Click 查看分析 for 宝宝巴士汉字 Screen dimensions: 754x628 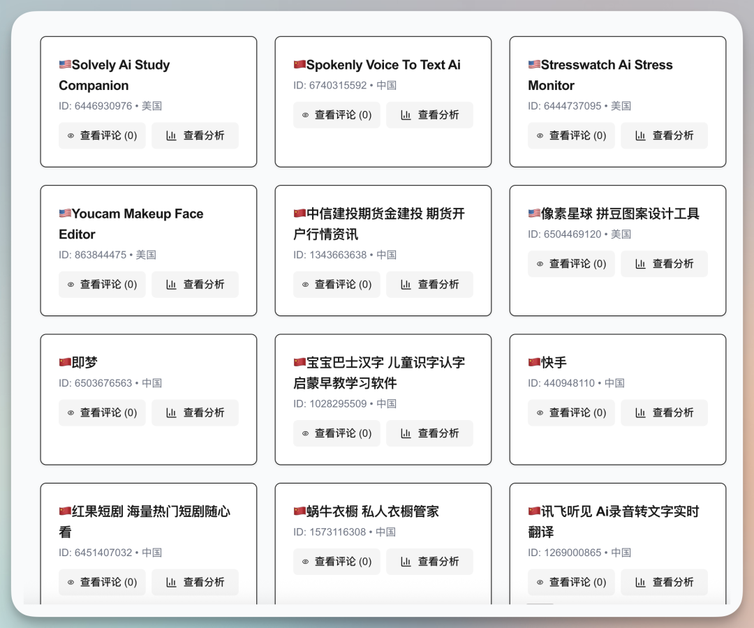click(429, 433)
